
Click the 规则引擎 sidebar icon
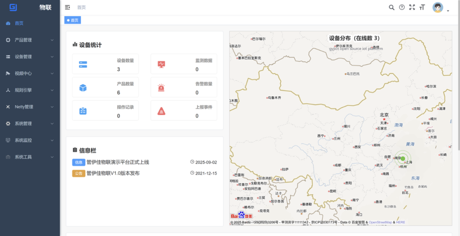click(x=8, y=90)
